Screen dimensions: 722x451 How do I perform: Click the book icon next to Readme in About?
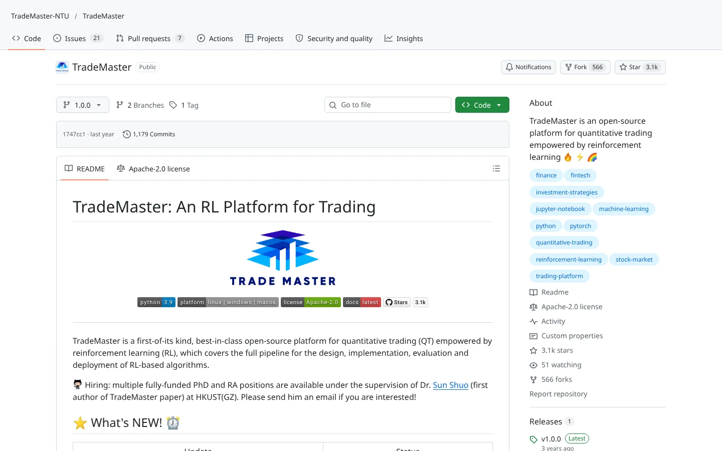(x=533, y=292)
